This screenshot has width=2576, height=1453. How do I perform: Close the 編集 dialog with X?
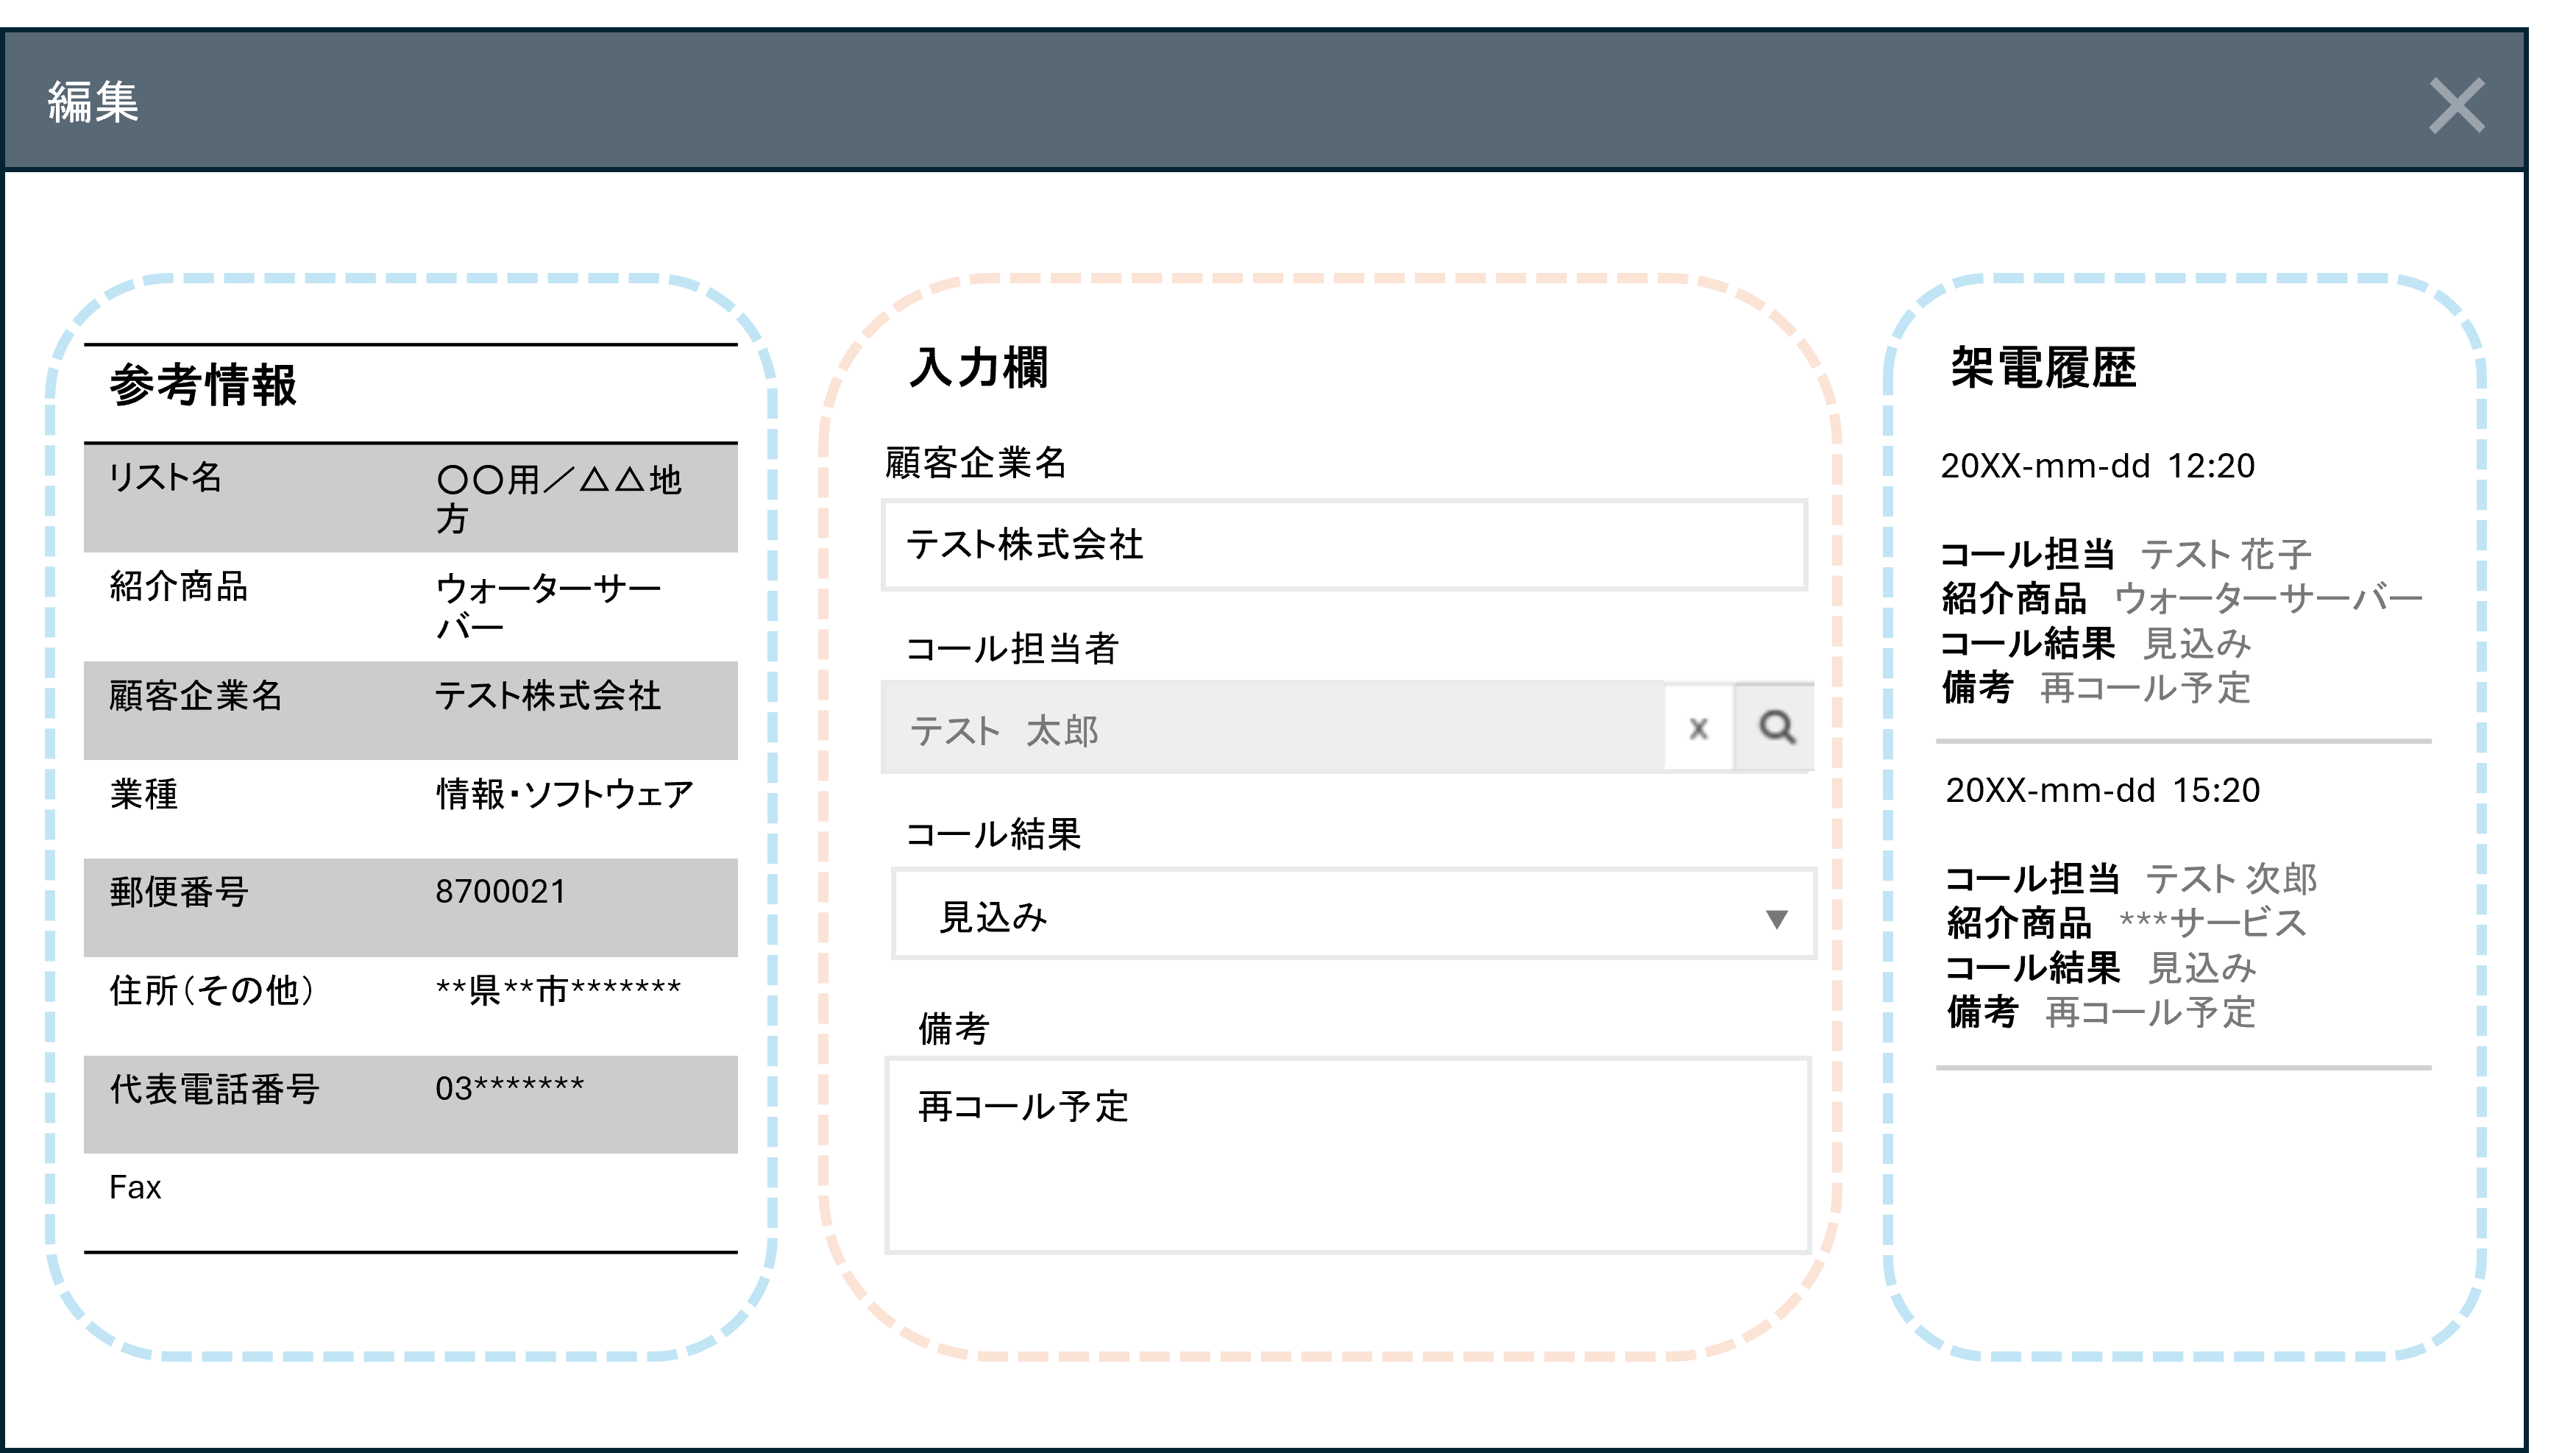pos(2456,105)
